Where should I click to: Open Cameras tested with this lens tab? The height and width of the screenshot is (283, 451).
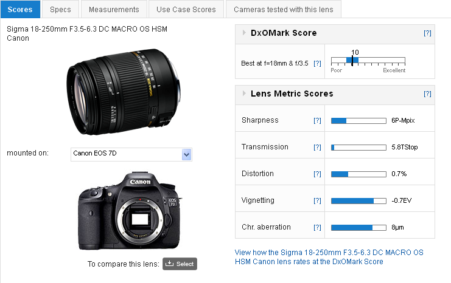pyautogui.click(x=284, y=10)
